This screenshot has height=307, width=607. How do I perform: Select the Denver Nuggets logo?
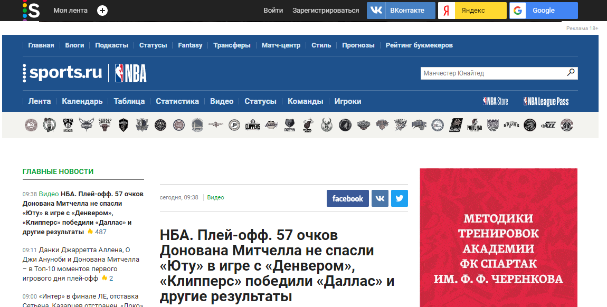pos(160,125)
